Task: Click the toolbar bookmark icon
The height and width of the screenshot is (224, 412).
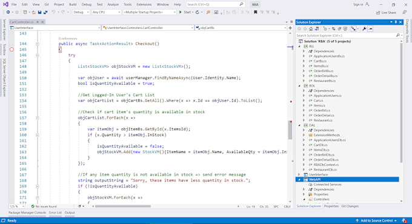Action: pos(255,12)
